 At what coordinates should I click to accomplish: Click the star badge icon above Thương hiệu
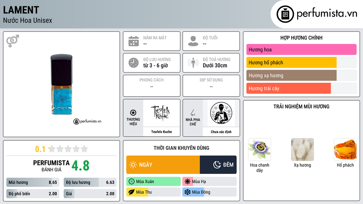[133, 113]
